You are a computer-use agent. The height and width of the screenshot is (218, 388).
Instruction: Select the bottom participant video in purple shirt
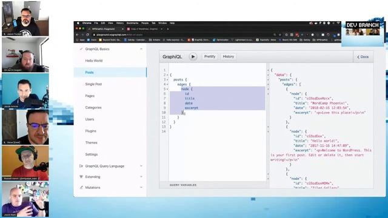[25, 199]
